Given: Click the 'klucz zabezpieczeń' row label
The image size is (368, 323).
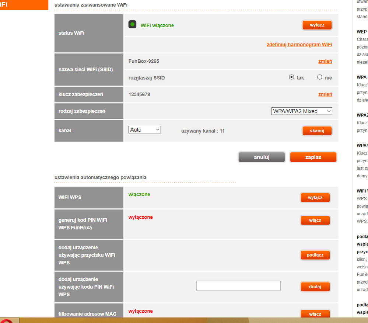Looking at the screenshot, I should [x=81, y=94].
